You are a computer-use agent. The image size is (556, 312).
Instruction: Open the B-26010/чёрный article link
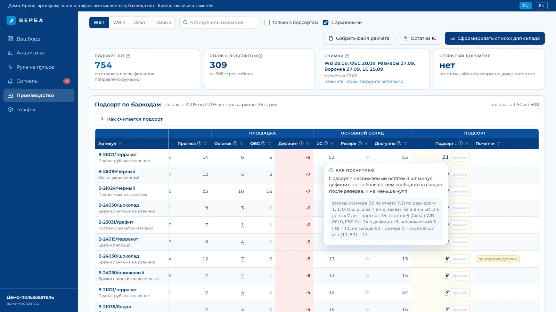(117, 172)
